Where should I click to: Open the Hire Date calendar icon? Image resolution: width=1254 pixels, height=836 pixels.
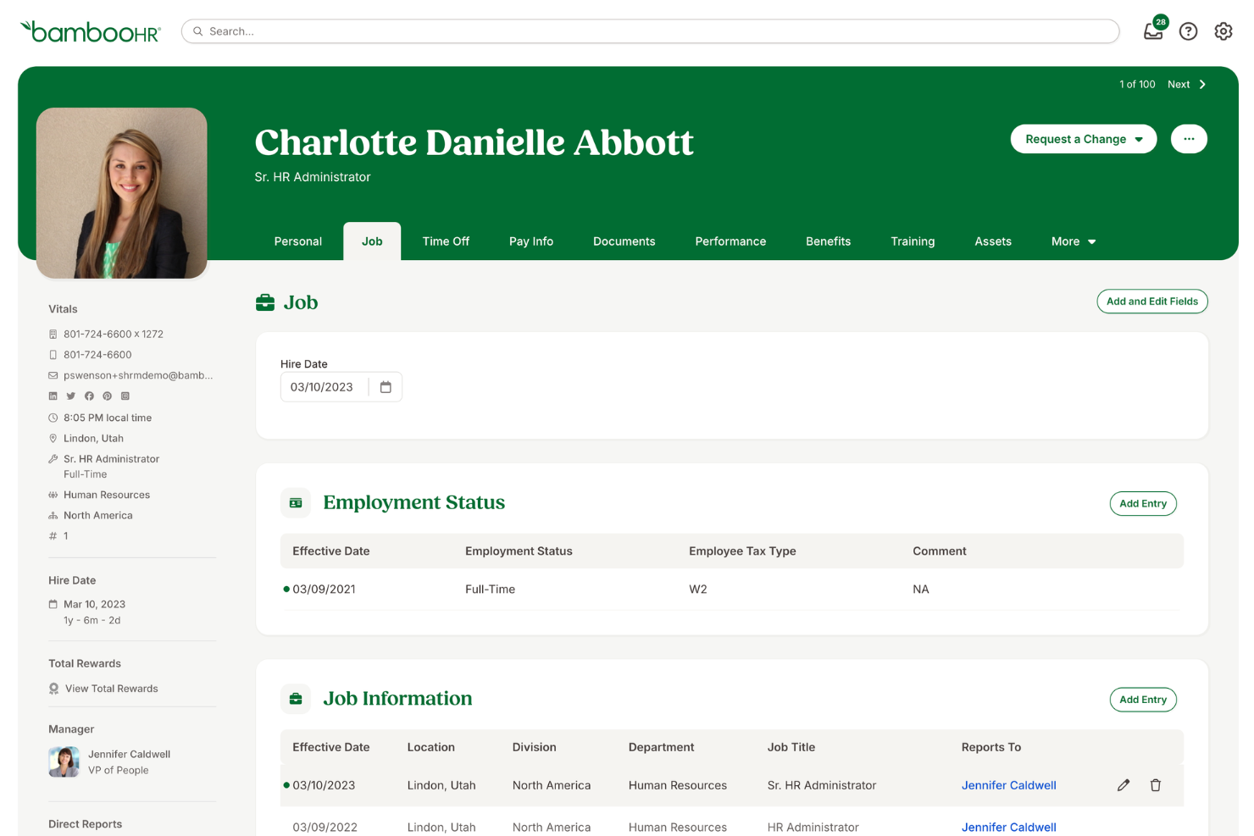[386, 386]
